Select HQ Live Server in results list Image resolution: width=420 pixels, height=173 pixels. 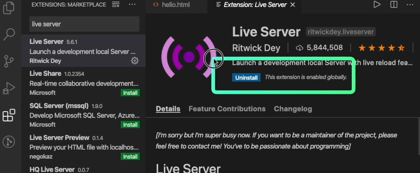tap(83, 168)
